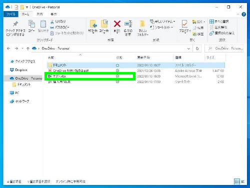Go Back with left arrow
The width and height of the screenshot is (250, 188).
(x=8, y=48)
